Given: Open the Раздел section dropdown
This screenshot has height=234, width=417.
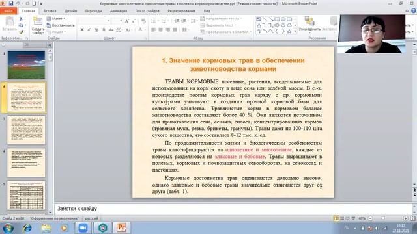Looking at the screenshot, I should (57, 32).
